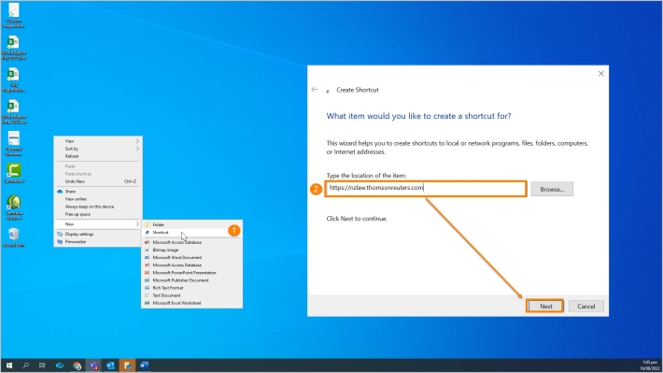Choose Undo New in context menu
Screen dimensions: 663x373
(98, 181)
